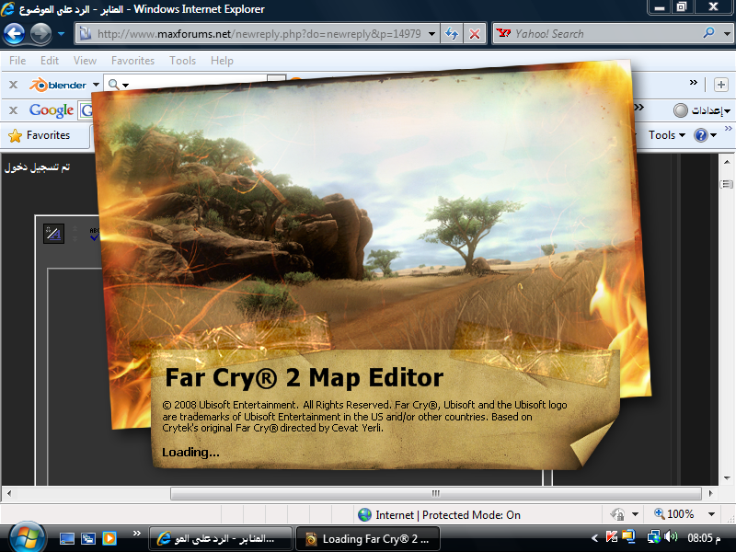The width and height of the screenshot is (736, 552).
Task: Open the zoom level 100% button
Action: 674,514
